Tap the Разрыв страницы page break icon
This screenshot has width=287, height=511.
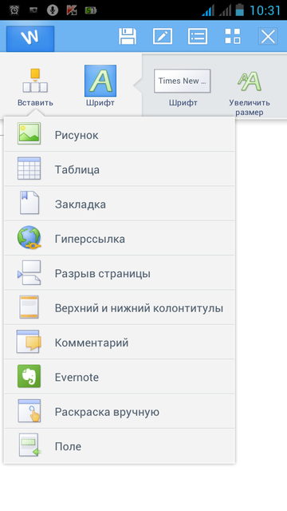tap(29, 272)
